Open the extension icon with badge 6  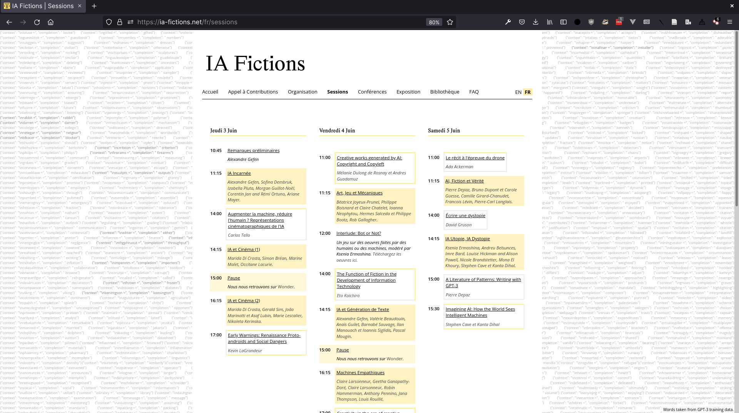click(x=716, y=22)
